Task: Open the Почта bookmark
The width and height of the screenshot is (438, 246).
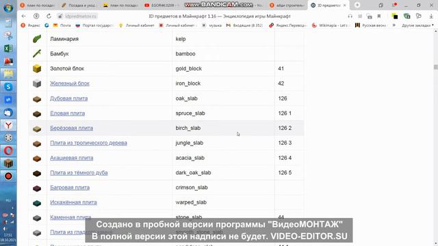Action: (x=62, y=25)
